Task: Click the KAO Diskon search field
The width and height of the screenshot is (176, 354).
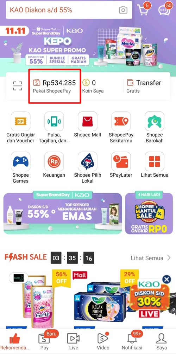Action: click(69, 10)
